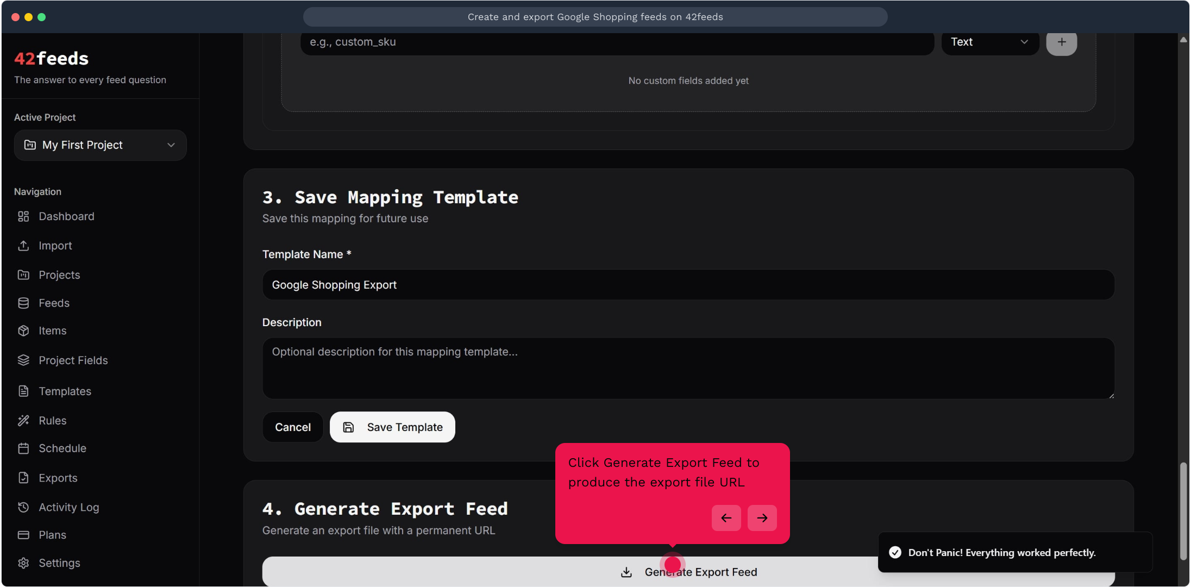Click the Rules magic wand icon
The image size is (1191, 587).
click(x=23, y=421)
